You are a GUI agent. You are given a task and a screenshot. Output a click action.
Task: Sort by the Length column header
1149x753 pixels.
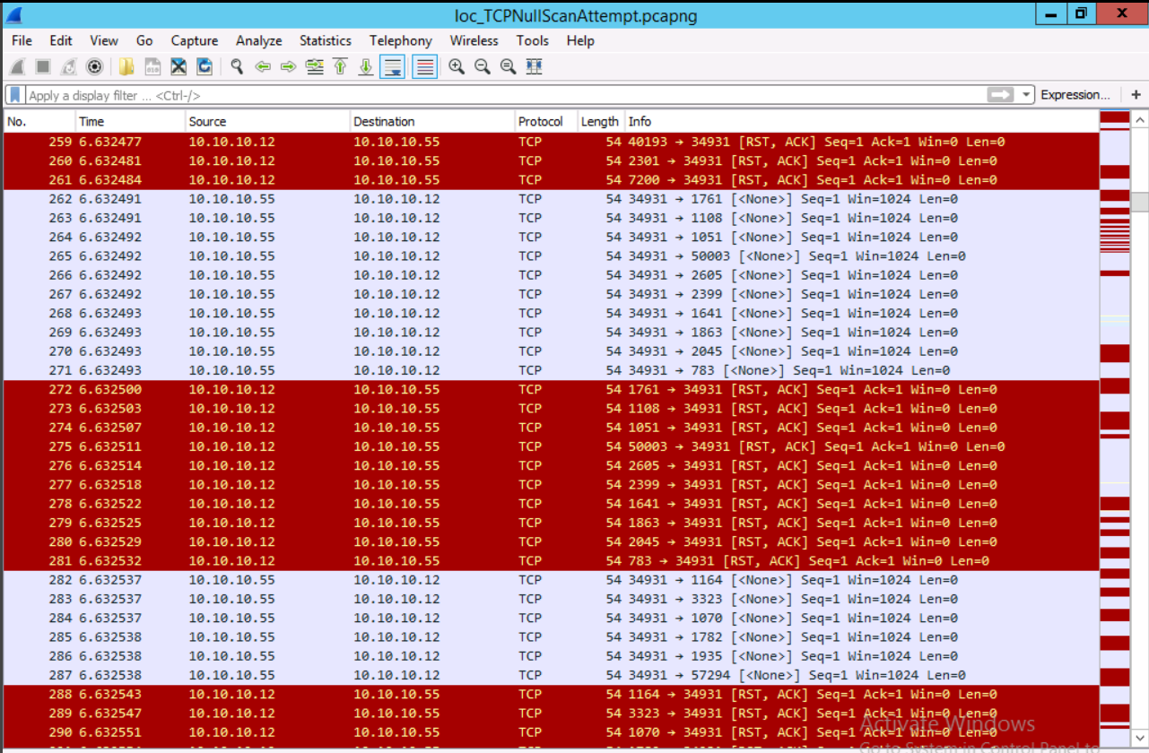click(x=600, y=121)
